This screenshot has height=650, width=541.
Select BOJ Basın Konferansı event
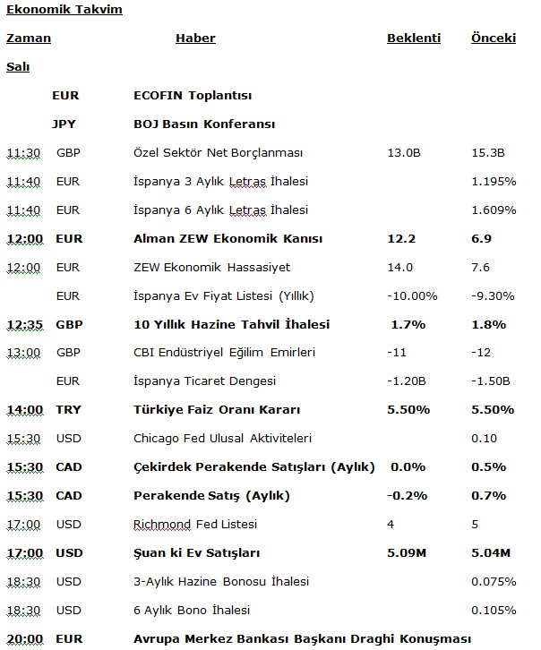click(x=203, y=124)
